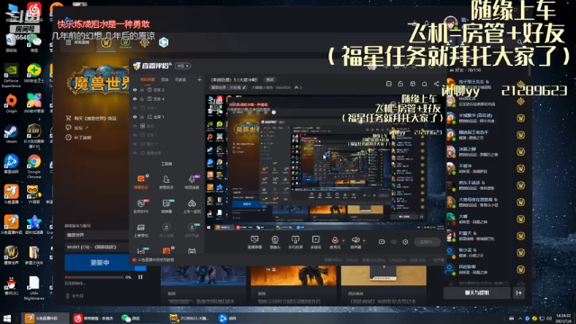Switch to 斗鱼直播伴侣 in taskbar
This screenshot has height=324, width=576.
tap(45, 318)
